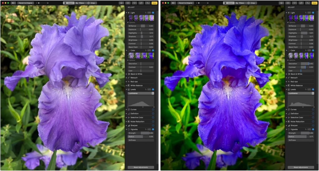Click the yellow Done button in right window
The image size is (319, 171).
click(314, 3)
